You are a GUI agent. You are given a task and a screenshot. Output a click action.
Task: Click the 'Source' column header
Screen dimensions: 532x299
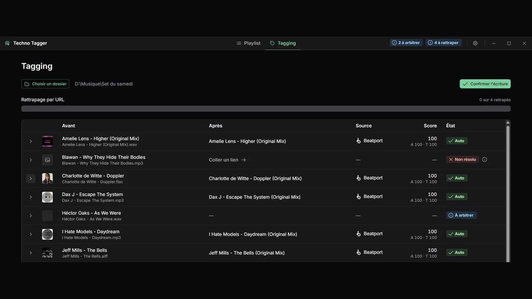tap(364, 126)
